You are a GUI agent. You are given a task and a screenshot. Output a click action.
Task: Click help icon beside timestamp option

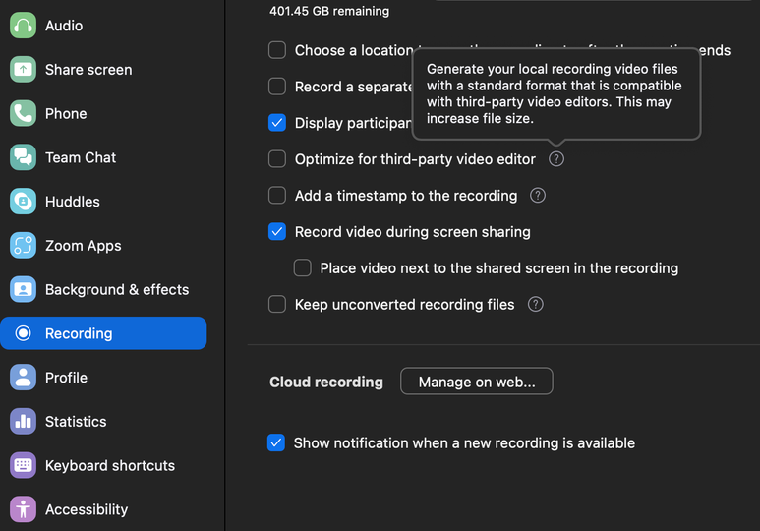coord(538,196)
